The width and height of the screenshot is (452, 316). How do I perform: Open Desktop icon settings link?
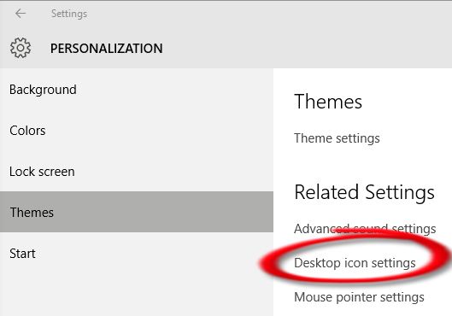pyautogui.click(x=355, y=263)
